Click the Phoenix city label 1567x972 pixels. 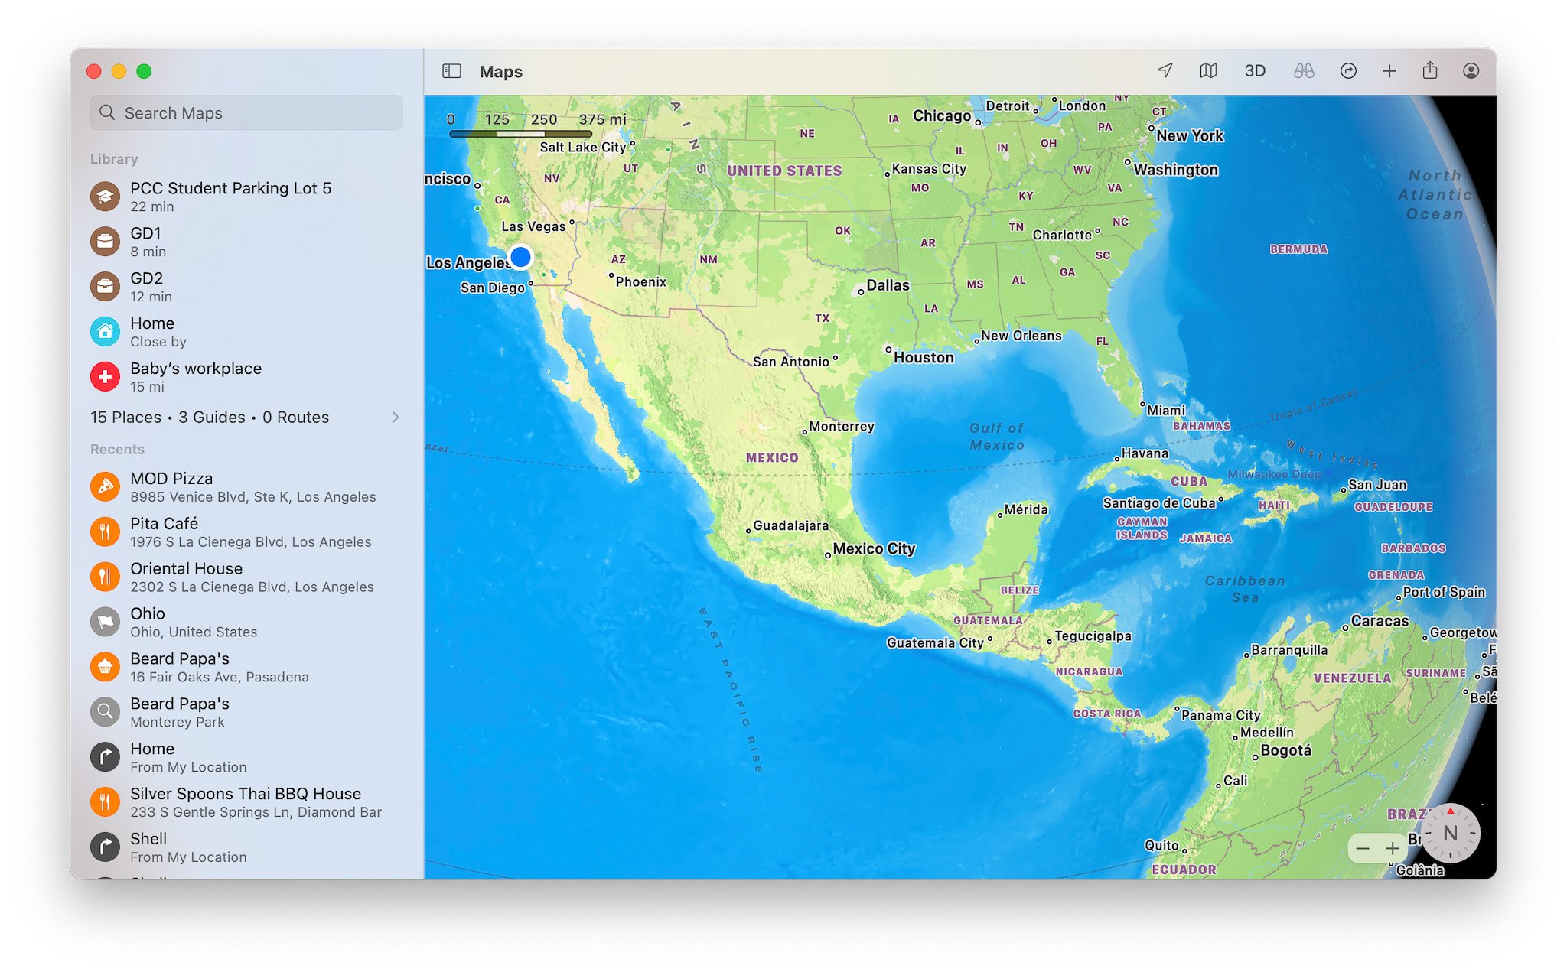pos(640,282)
